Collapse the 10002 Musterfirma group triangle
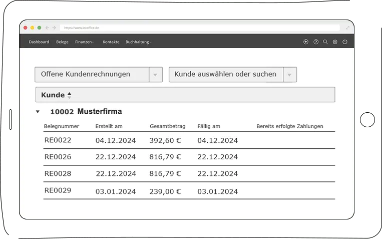The width and height of the screenshot is (382, 239). (38, 112)
